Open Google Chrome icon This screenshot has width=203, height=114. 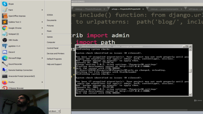[5, 28]
